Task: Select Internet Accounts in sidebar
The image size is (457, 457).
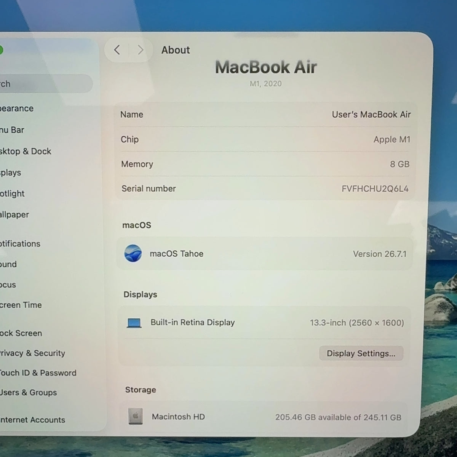Action: [x=33, y=420]
